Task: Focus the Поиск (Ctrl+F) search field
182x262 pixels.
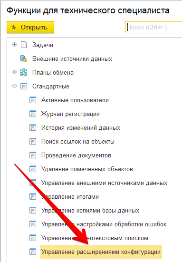Action: point(153,27)
